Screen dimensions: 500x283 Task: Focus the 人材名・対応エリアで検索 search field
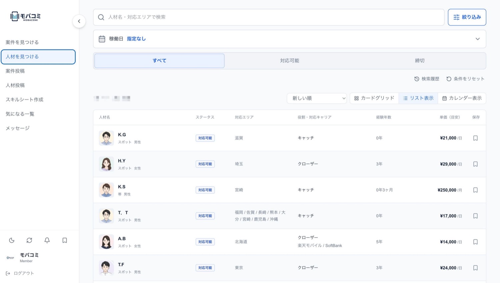coord(269,17)
